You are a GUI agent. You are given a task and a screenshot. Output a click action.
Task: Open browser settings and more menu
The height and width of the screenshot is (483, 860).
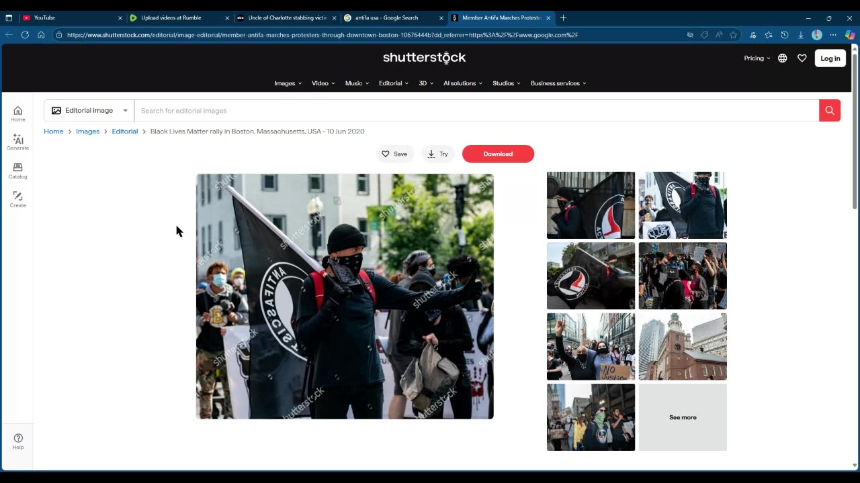[x=833, y=35]
